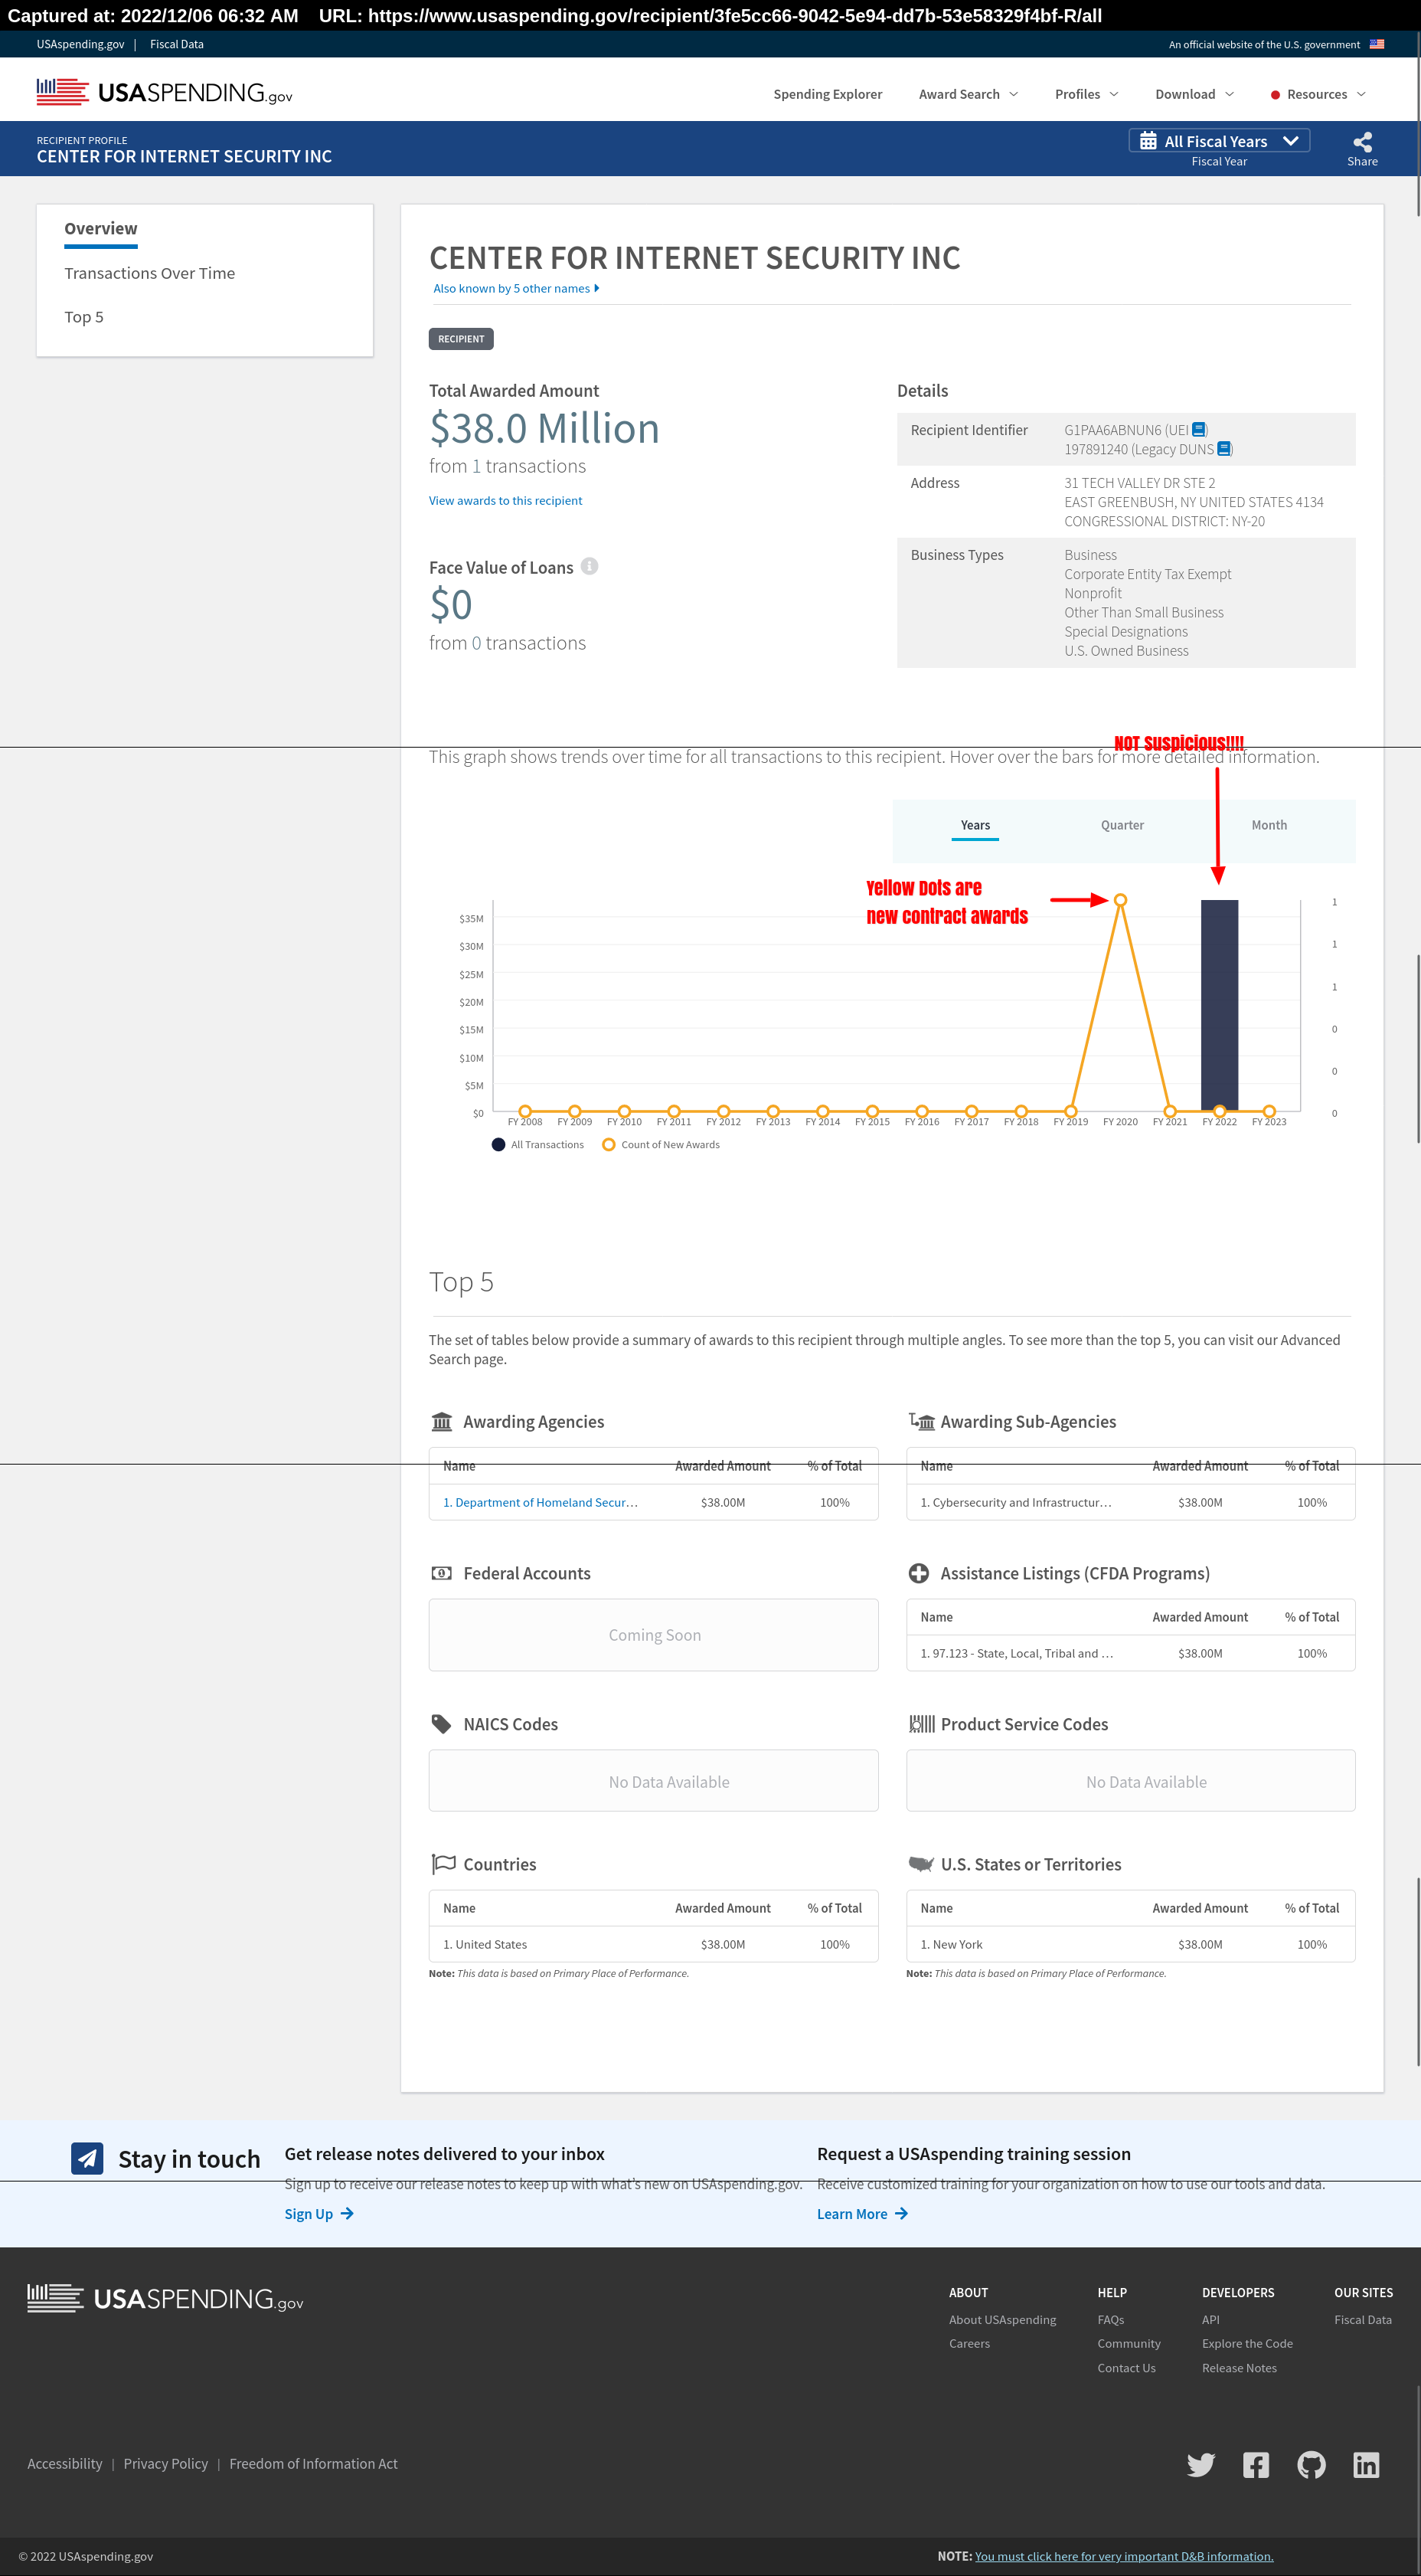1421x2576 pixels.
Task: Open USAspending.gov top bar link
Action: (81, 44)
